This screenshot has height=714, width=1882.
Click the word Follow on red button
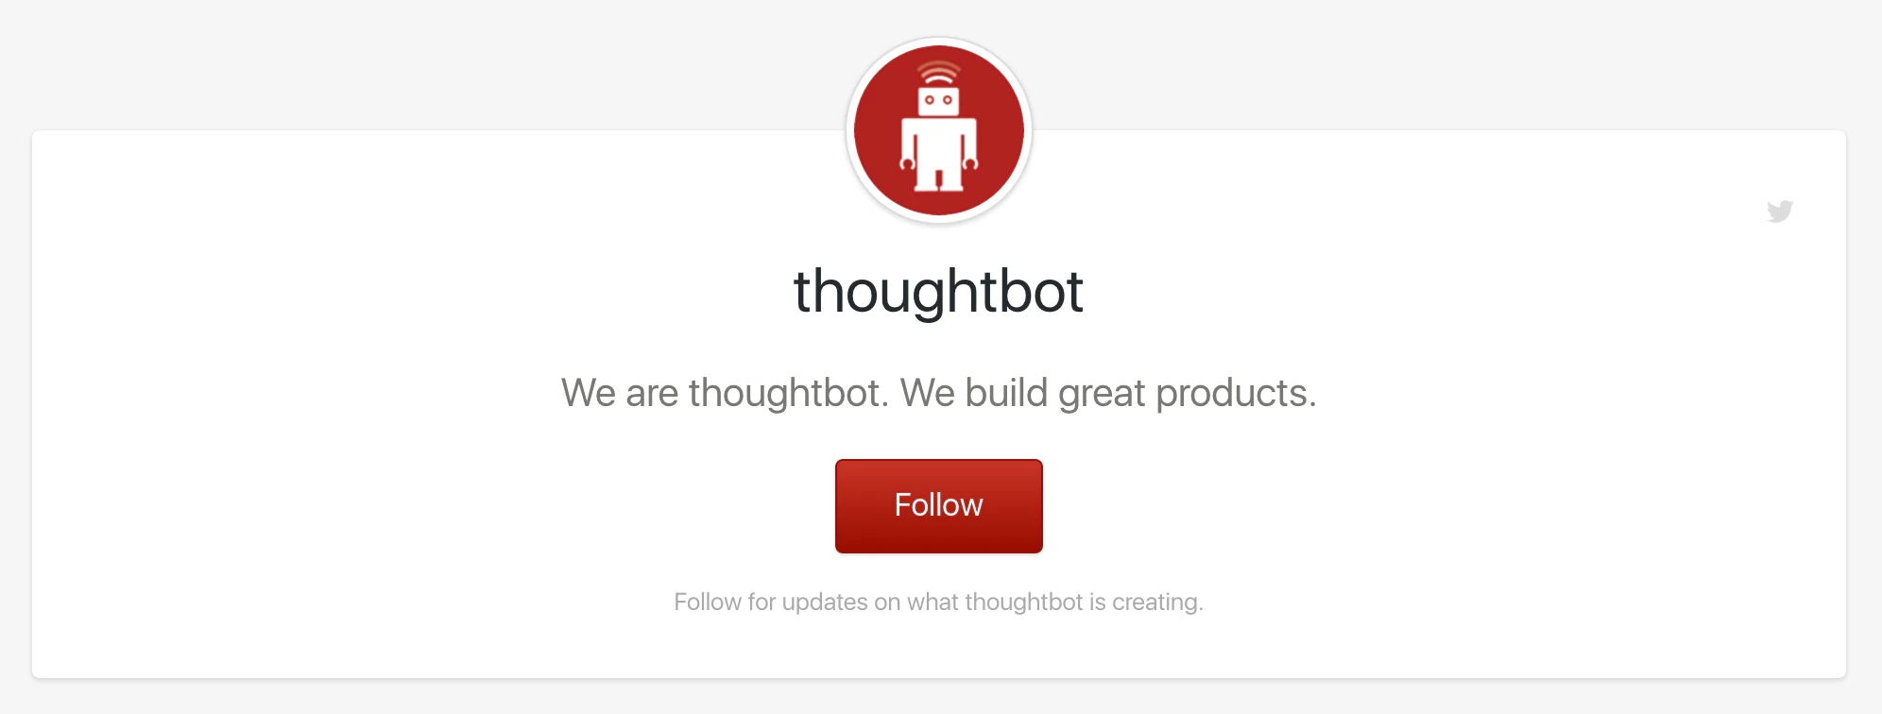[939, 505]
